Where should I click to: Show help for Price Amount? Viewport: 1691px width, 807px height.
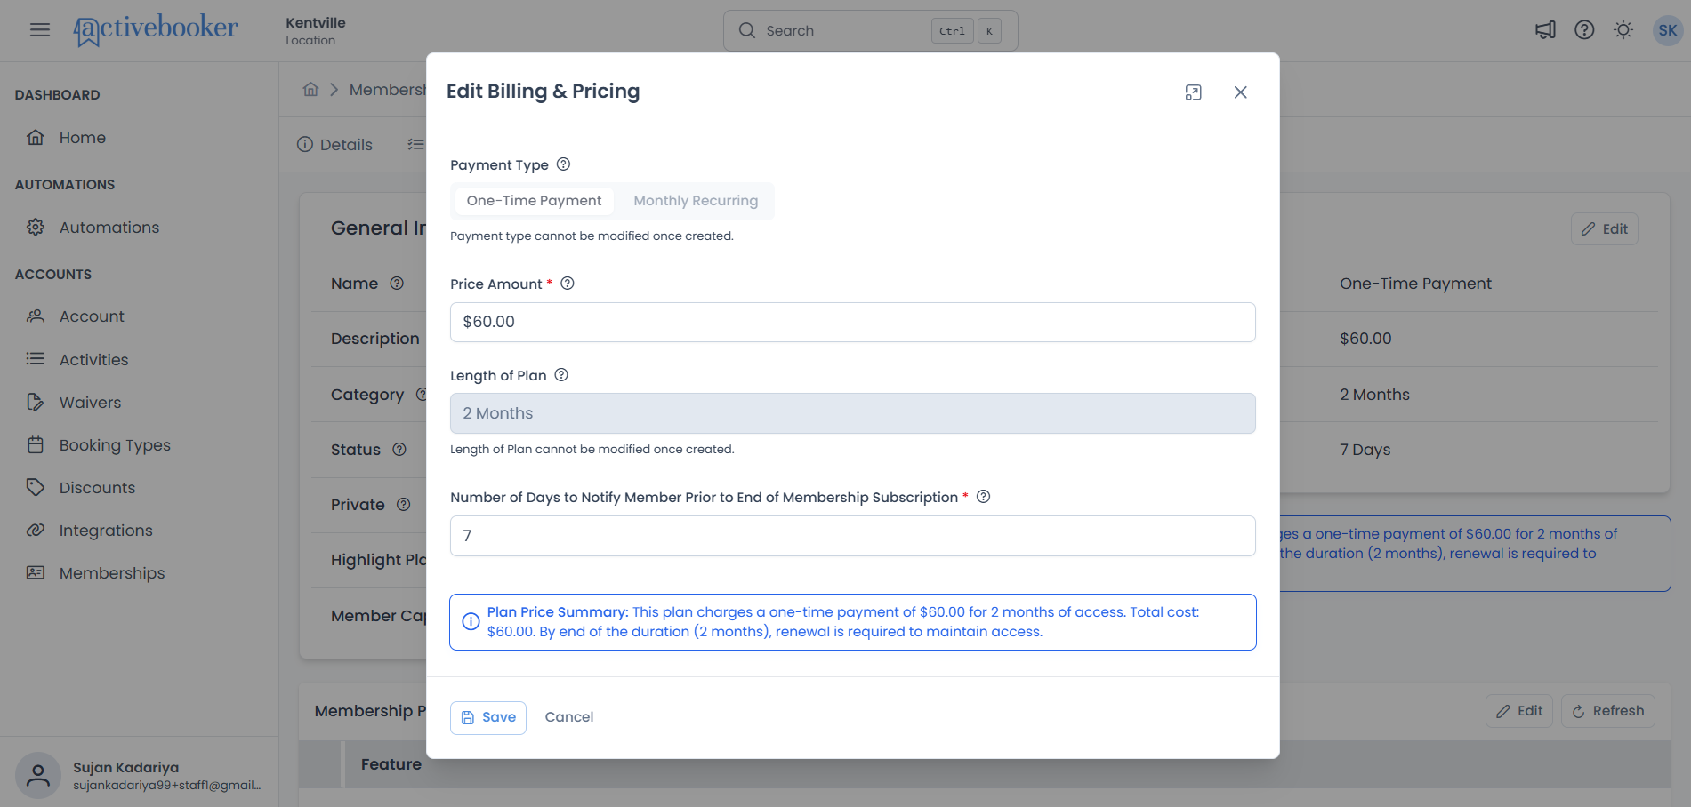568,284
